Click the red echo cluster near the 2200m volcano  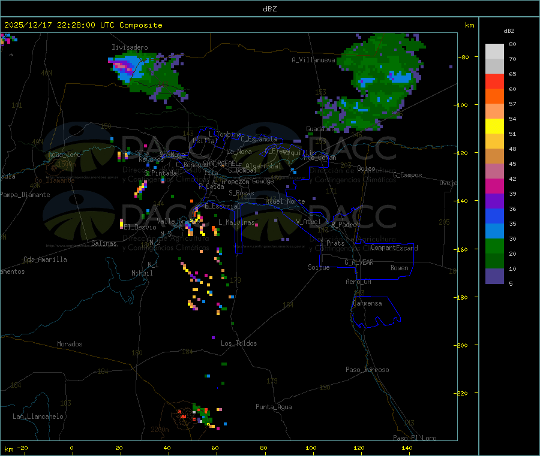[182, 415]
